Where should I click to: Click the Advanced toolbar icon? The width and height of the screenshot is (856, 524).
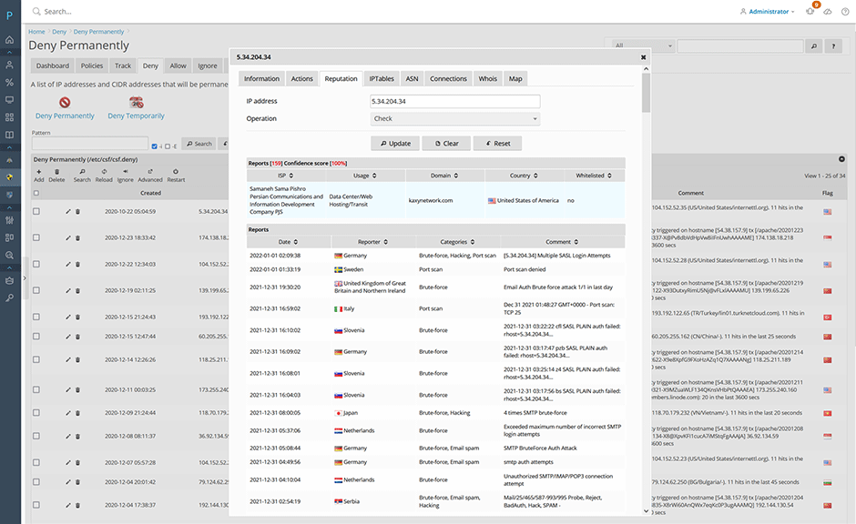tap(149, 172)
